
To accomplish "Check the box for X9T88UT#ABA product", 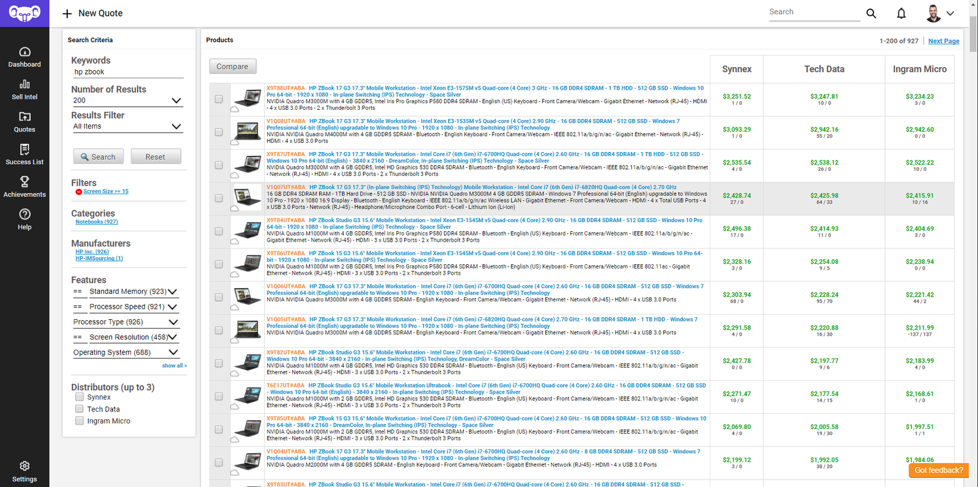I will [219, 99].
